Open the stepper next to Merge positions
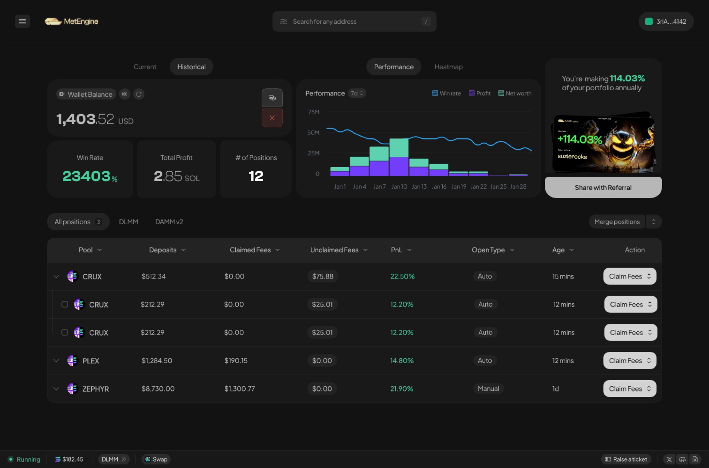The height and width of the screenshot is (468, 709). [653, 222]
